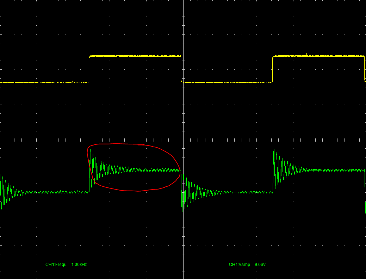This screenshot has height=279, width=366.
Task: Select the second yellow high plateau on right
Action: (x=319, y=56)
